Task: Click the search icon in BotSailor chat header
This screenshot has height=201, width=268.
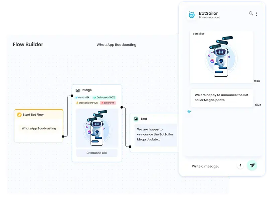Action: point(251,13)
